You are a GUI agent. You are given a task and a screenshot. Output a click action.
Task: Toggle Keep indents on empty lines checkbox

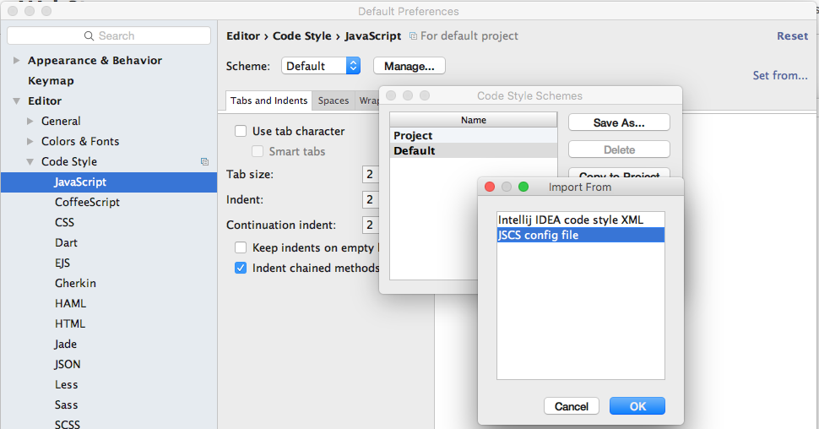[x=241, y=247]
